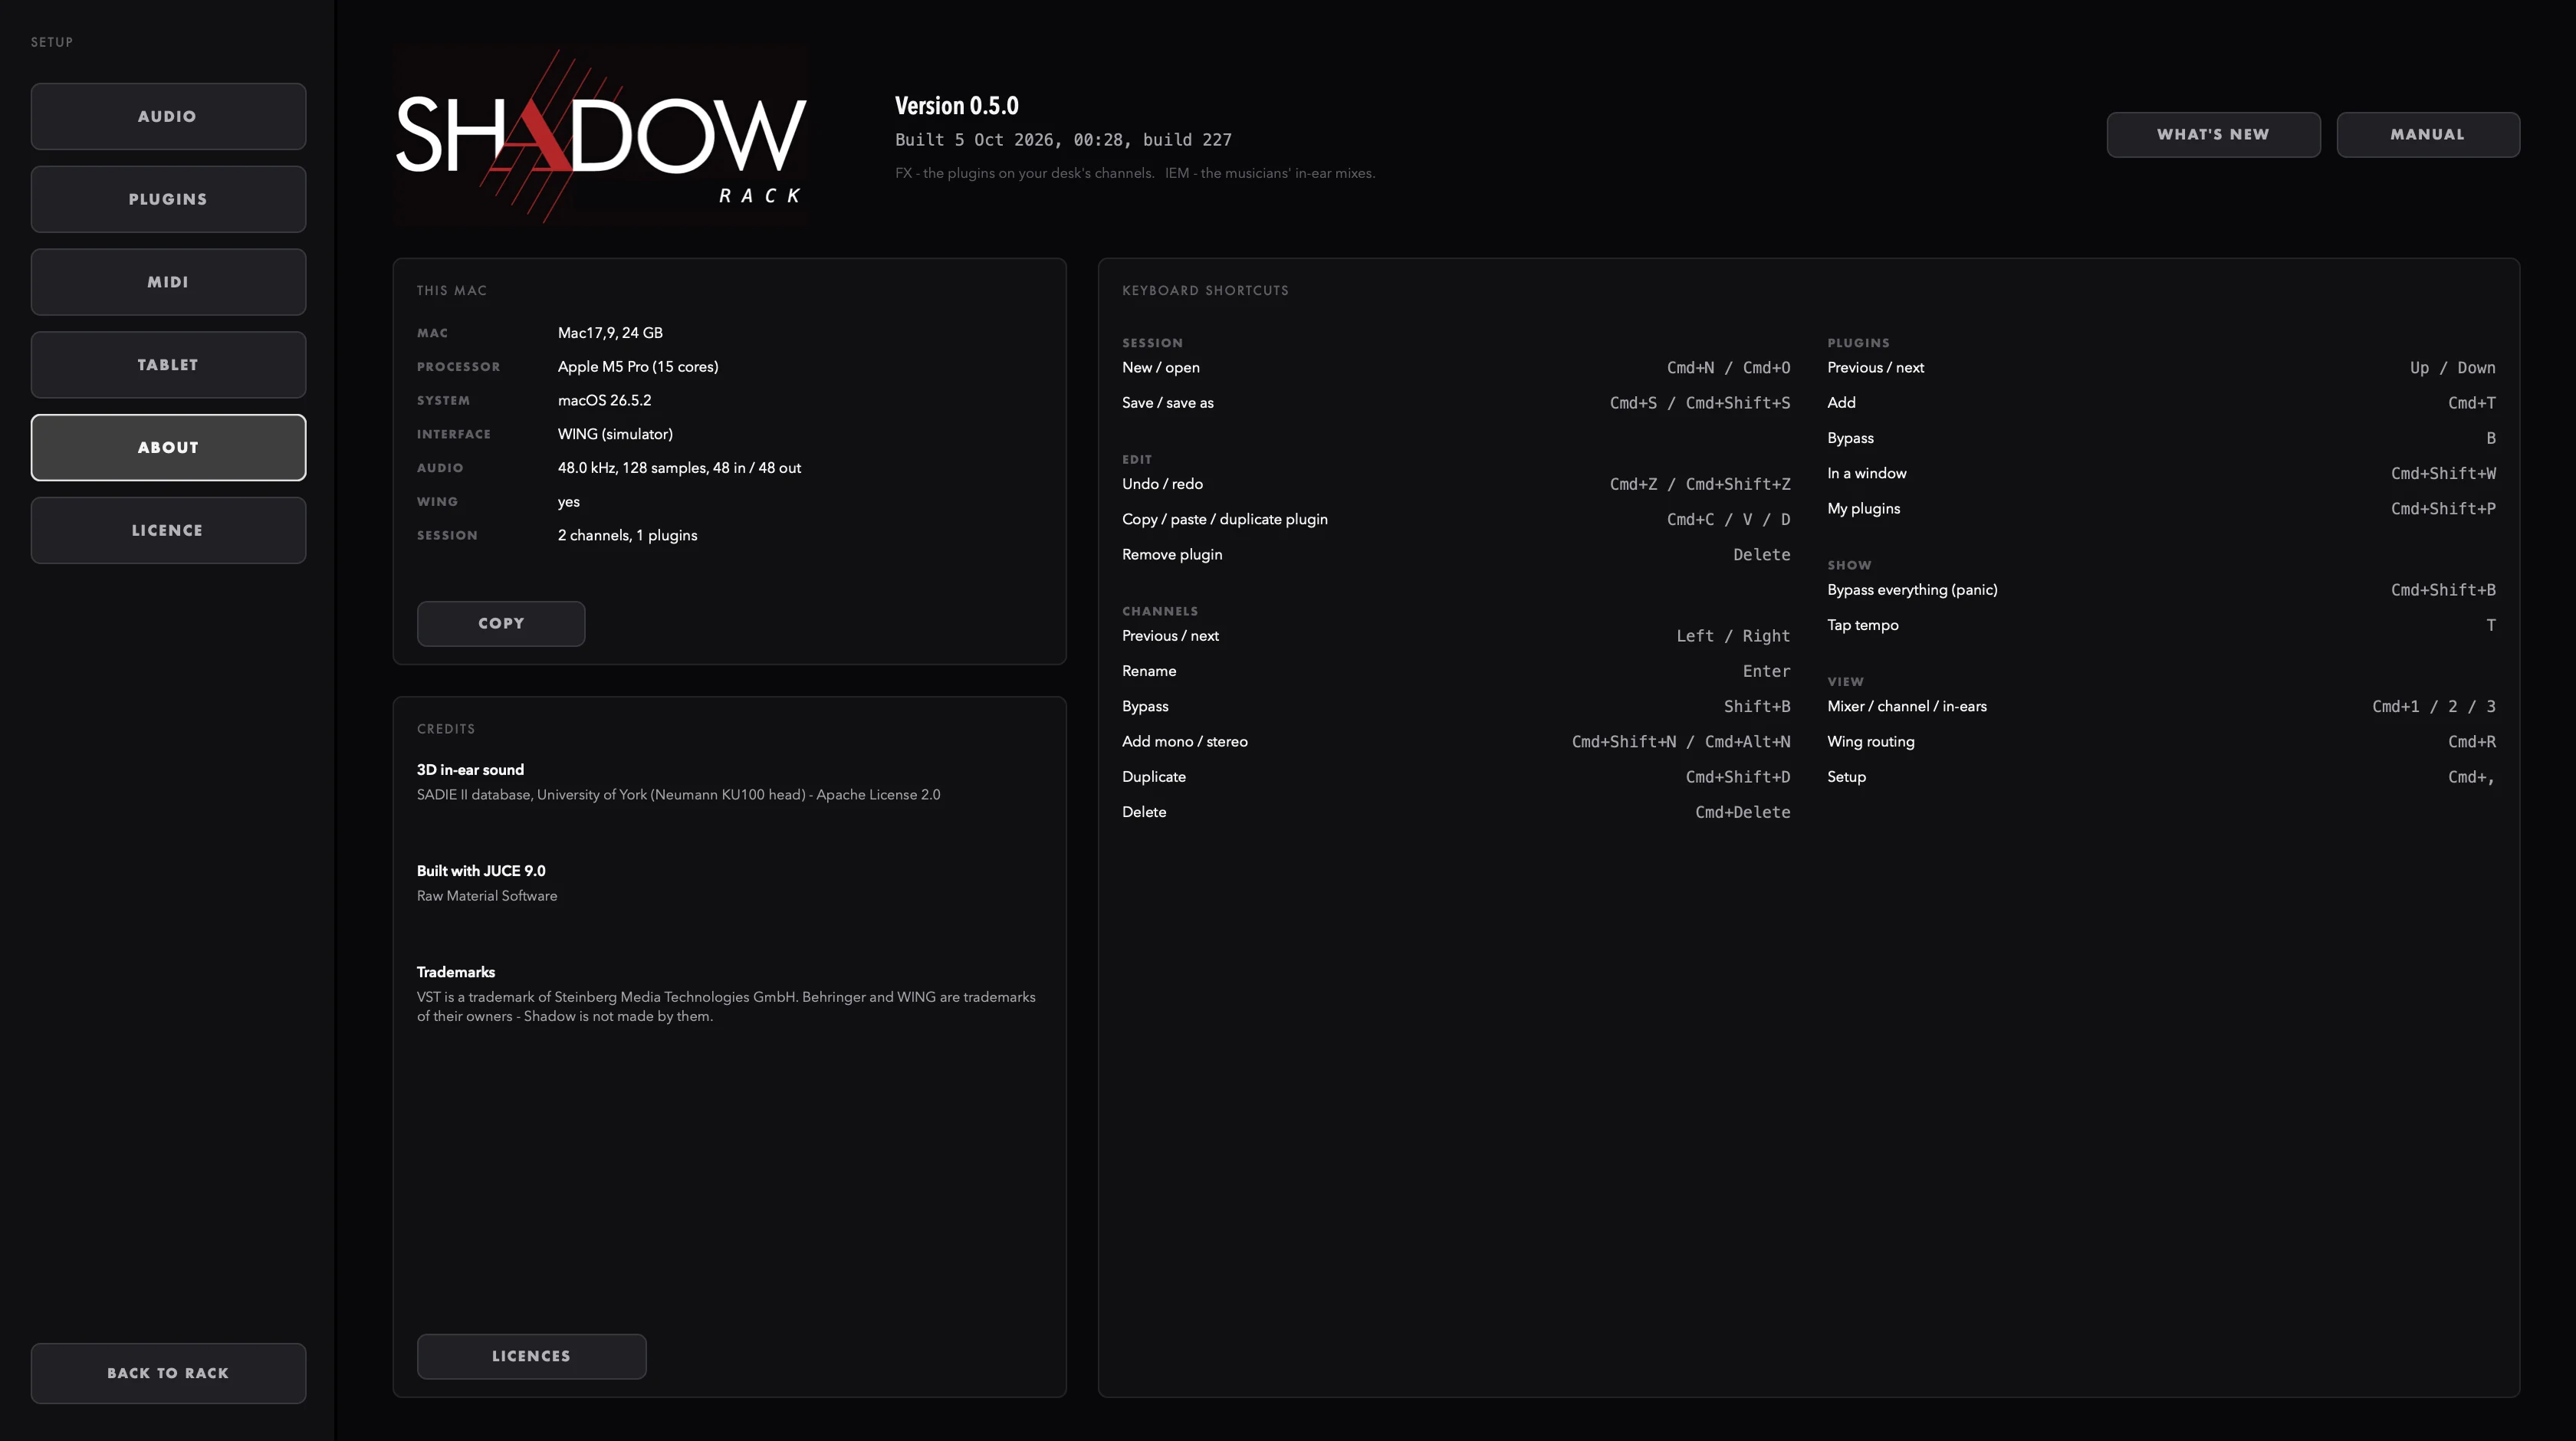Click the 'Tap tempo' shortcut label
The width and height of the screenshot is (2576, 1441).
1862,625
